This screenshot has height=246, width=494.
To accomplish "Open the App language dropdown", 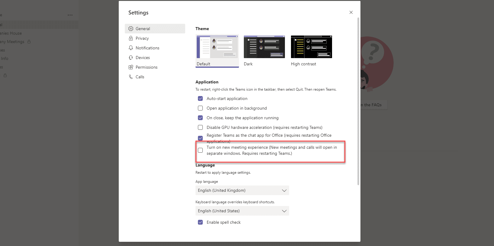I will pos(242,190).
